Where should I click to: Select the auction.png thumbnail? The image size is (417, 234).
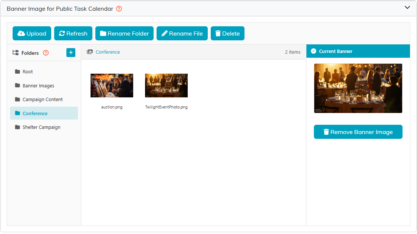pyautogui.click(x=112, y=86)
